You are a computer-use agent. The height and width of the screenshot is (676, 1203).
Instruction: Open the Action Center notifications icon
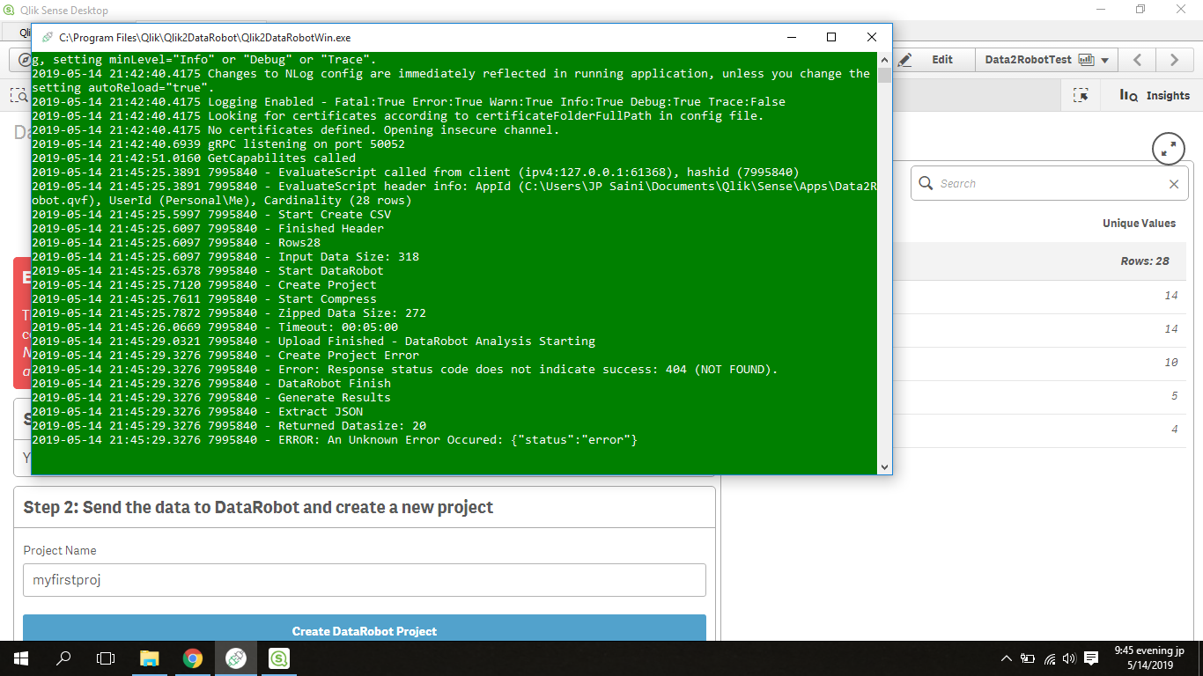[1091, 658]
